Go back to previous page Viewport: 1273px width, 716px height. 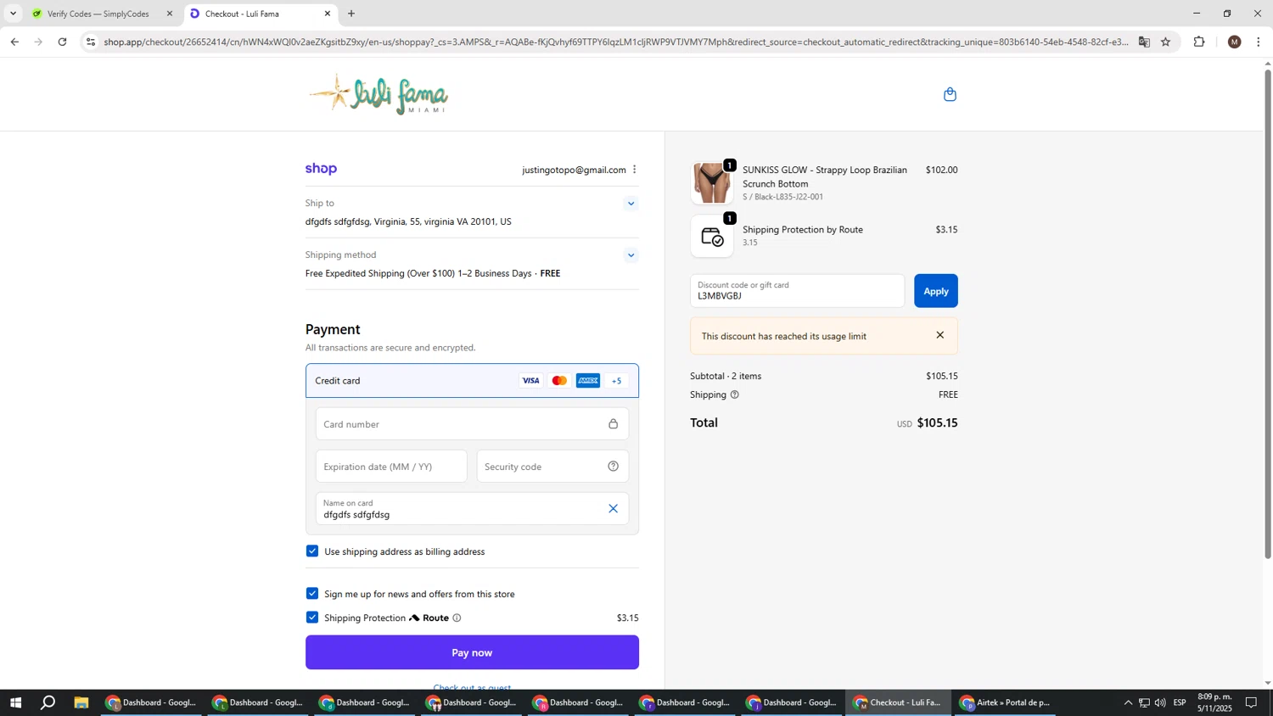14,42
